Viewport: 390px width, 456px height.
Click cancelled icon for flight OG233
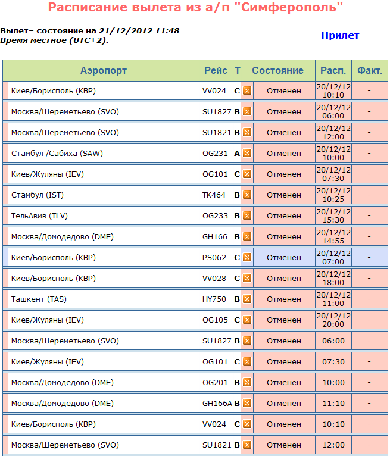coord(247,215)
